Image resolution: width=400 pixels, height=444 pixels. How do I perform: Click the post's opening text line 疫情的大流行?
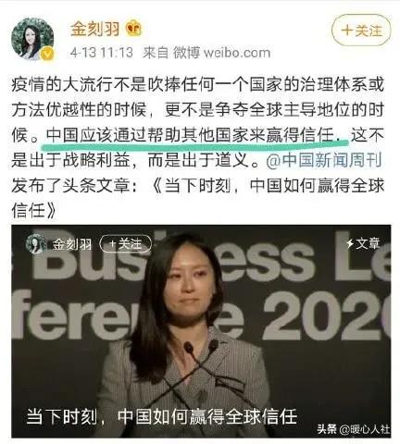click(x=197, y=85)
